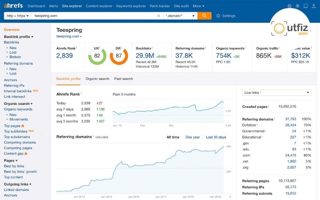320x200 pixels.
Task: Open Broken backlinks in sidebar
Action: coord(15,57)
